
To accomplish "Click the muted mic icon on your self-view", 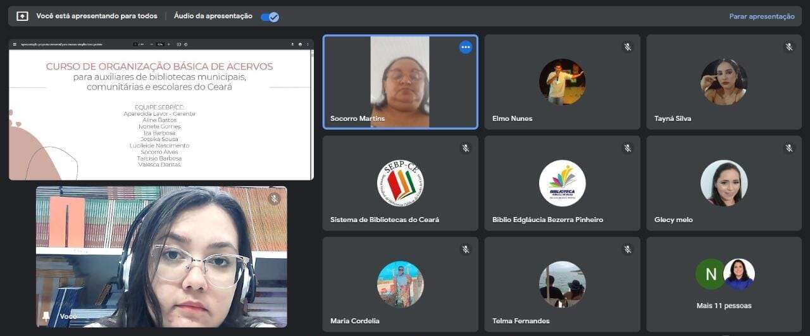I will [274, 199].
